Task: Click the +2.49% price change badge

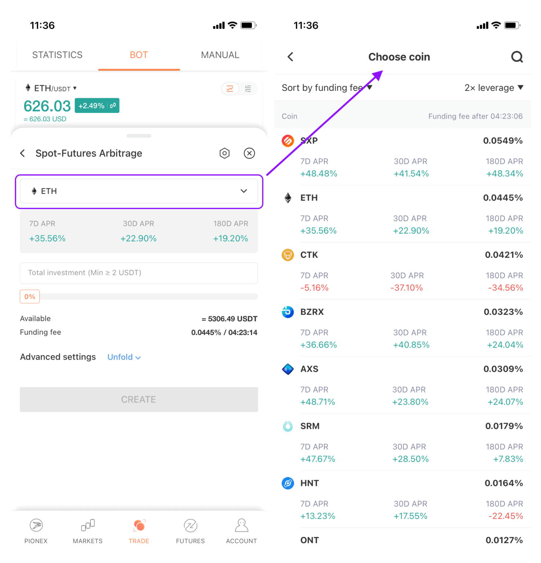Action: (97, 106)
